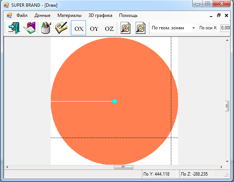234x182 pixels.
Task: Click vertical scrollbar up arrow
Action: coord(227,40)
